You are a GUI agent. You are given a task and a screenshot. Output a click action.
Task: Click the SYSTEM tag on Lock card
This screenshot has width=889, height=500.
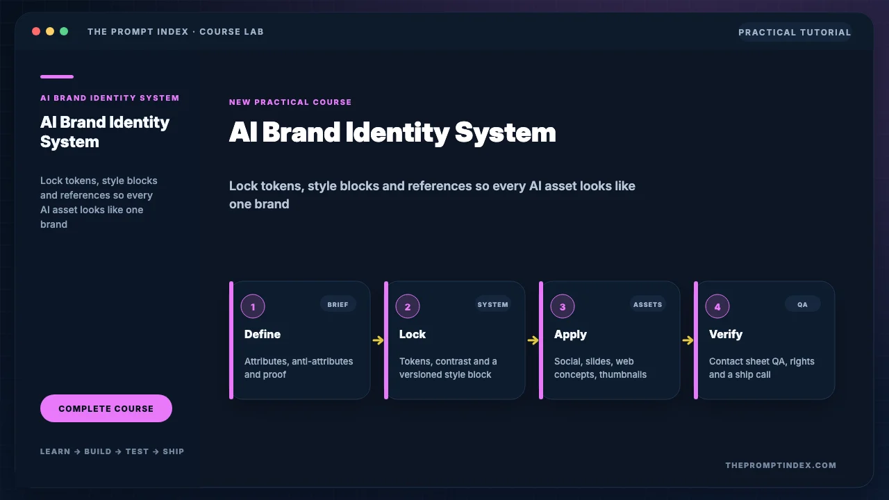(493, 304)
